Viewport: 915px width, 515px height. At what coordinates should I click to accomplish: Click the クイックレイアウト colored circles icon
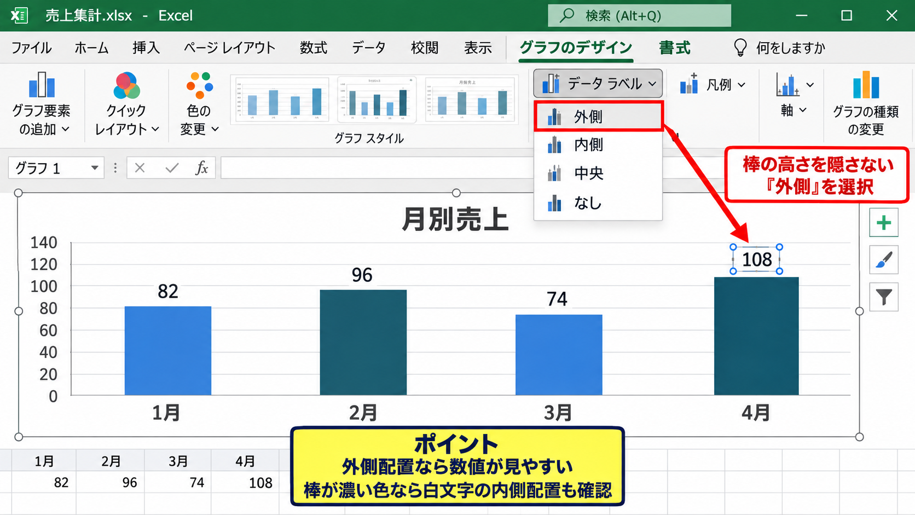[127, 85]
